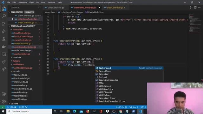Open userController.go in the explorer tree
This screenshot has width=203, height=114.
22,54
